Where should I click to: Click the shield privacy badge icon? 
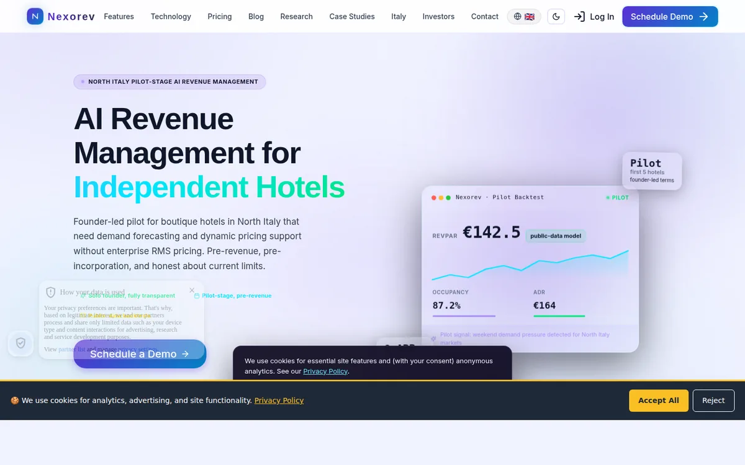coord(20,343)
